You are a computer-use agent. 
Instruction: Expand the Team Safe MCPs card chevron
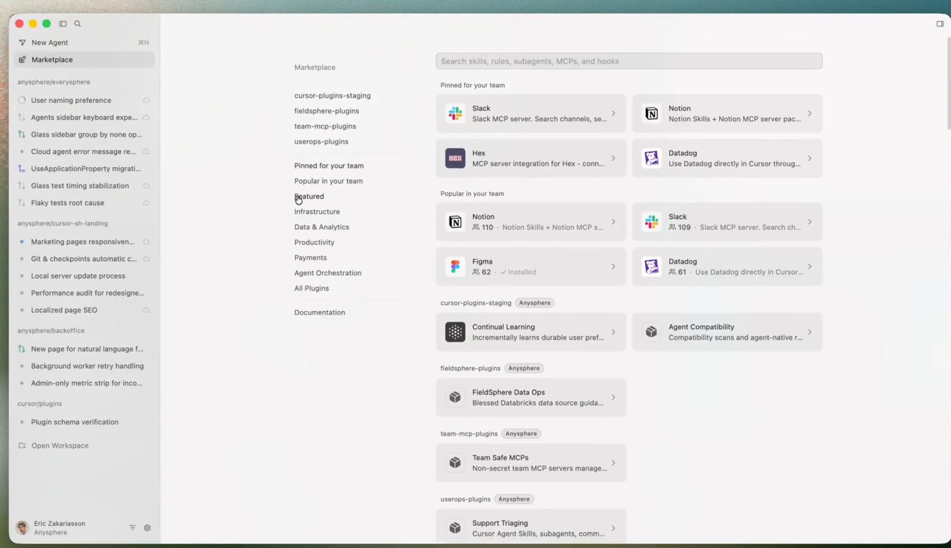(613, 462)
